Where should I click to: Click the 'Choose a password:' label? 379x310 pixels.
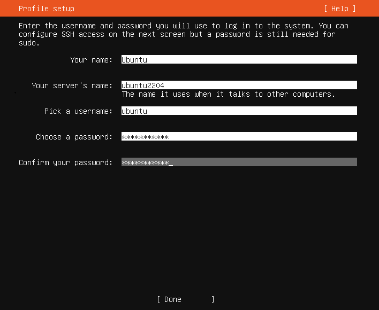pos(74,137)
